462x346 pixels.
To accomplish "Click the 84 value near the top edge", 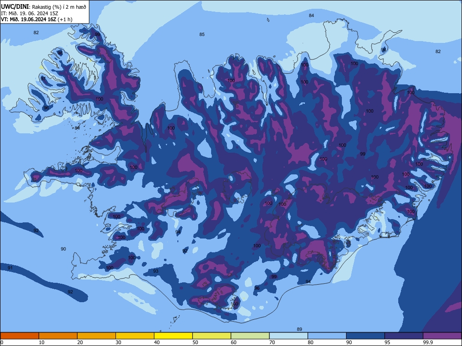I will (x=311, y=16).
